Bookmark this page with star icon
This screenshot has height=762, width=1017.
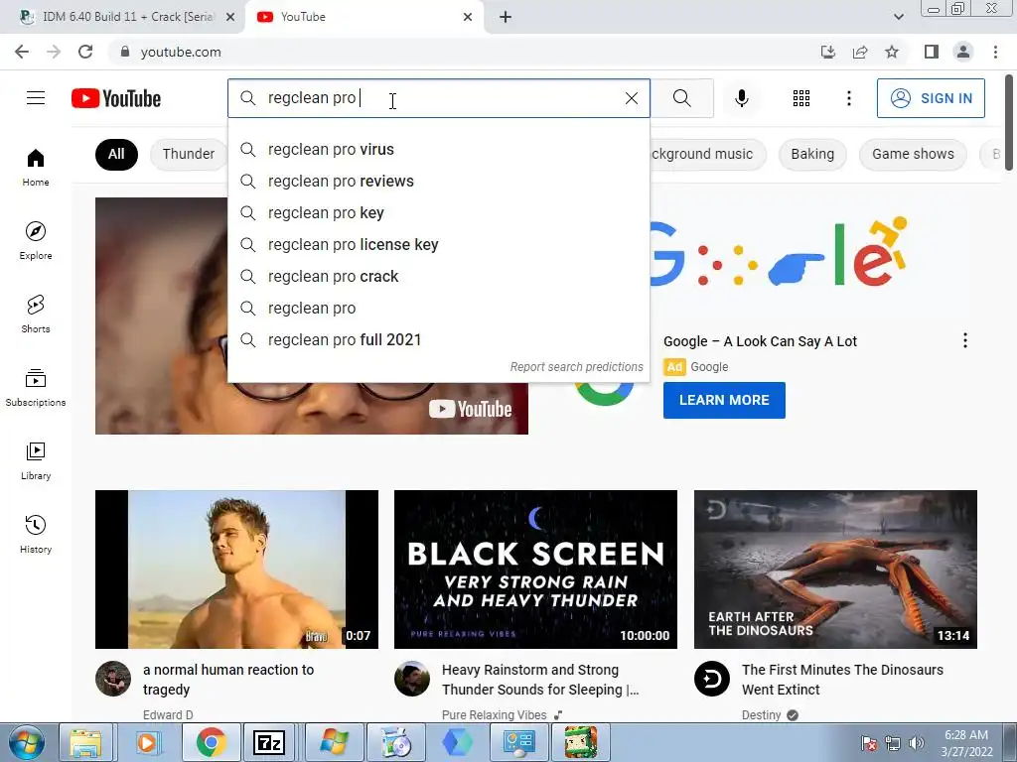[x=892, y=52]
